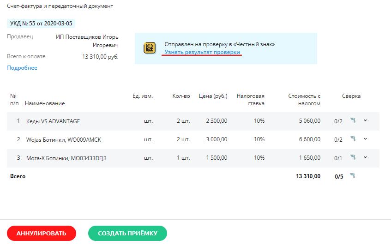Click the cost value 5 060,00
This screenshot has height=246, width=391.
pyautogui.click(x=310, y=121)
